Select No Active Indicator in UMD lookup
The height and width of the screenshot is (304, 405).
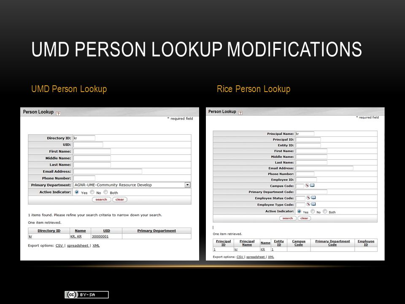click(x=92, y=192)
